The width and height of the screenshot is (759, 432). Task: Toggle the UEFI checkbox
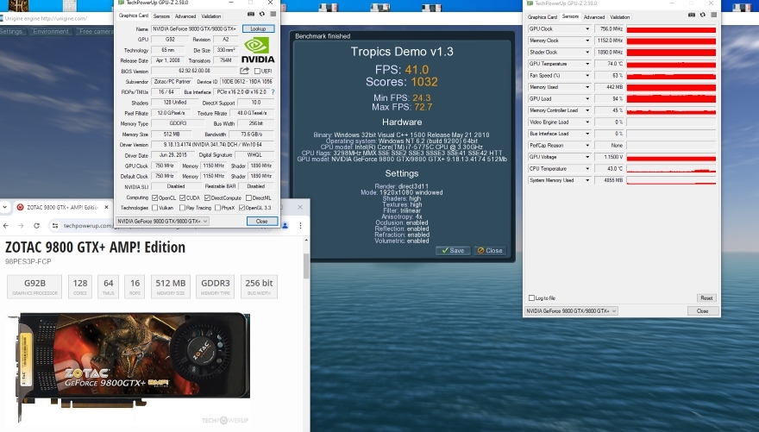tap(257, 71)
